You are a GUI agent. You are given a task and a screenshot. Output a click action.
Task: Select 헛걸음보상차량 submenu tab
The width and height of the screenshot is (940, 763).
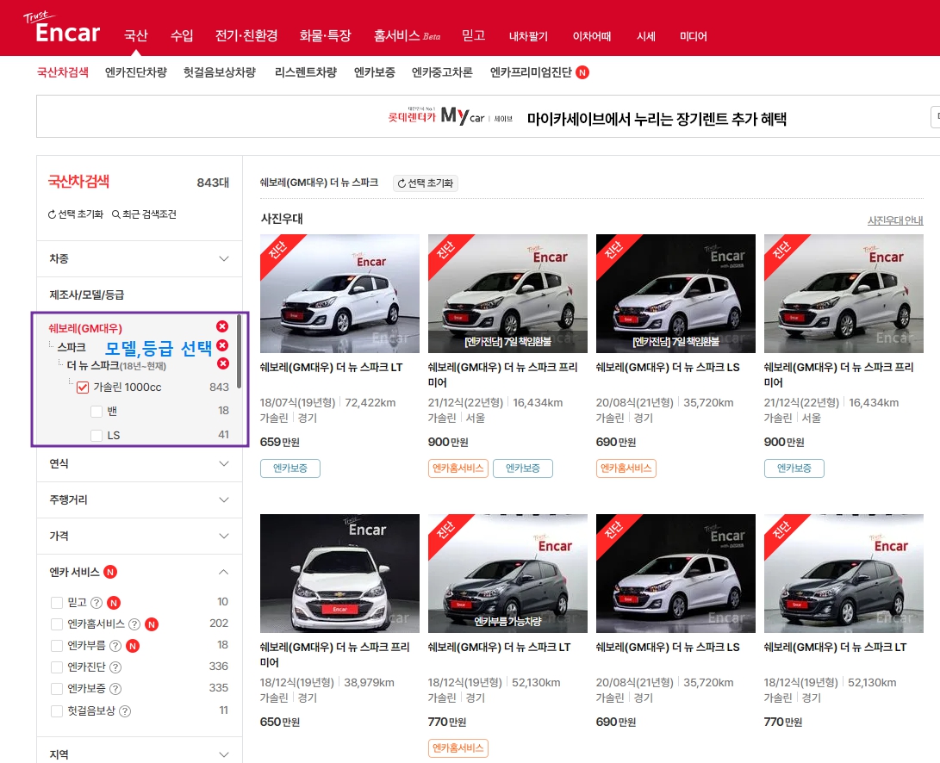(220, 72)
